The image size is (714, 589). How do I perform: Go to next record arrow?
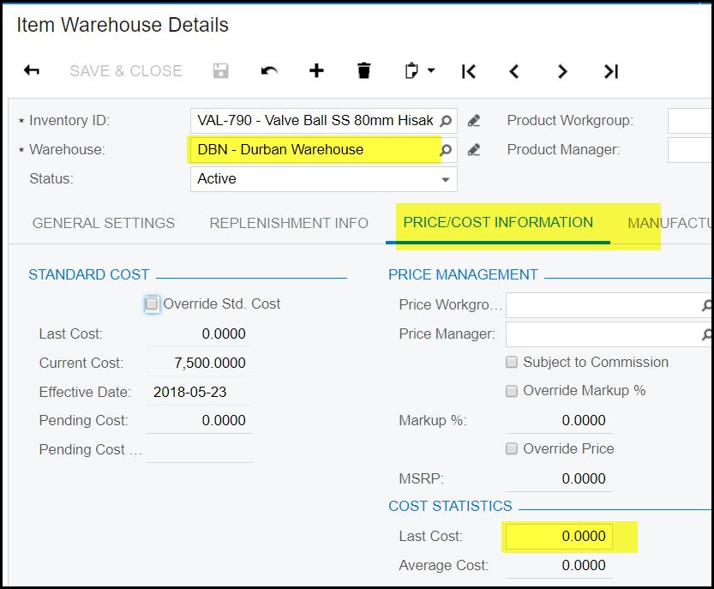coord(562,71)
